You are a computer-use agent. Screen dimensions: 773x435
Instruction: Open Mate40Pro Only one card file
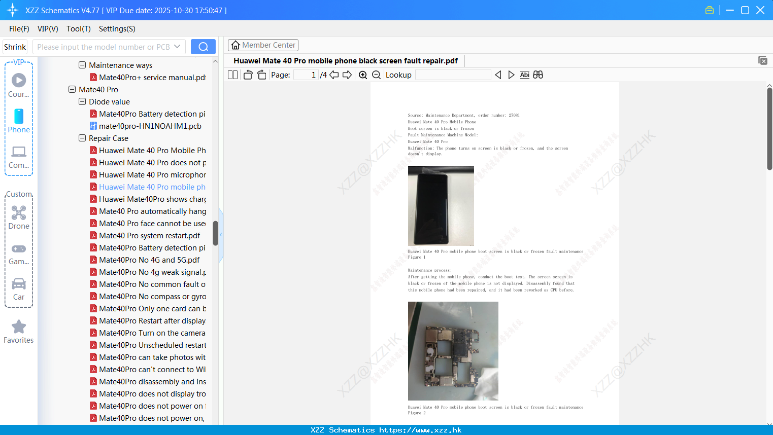148,308
